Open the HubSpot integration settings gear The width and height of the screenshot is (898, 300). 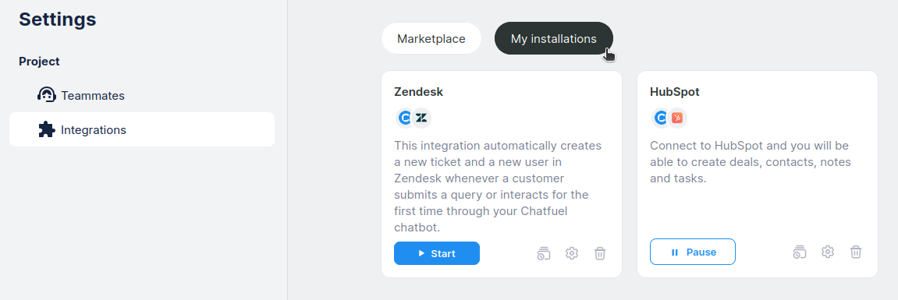coord(828,252)
